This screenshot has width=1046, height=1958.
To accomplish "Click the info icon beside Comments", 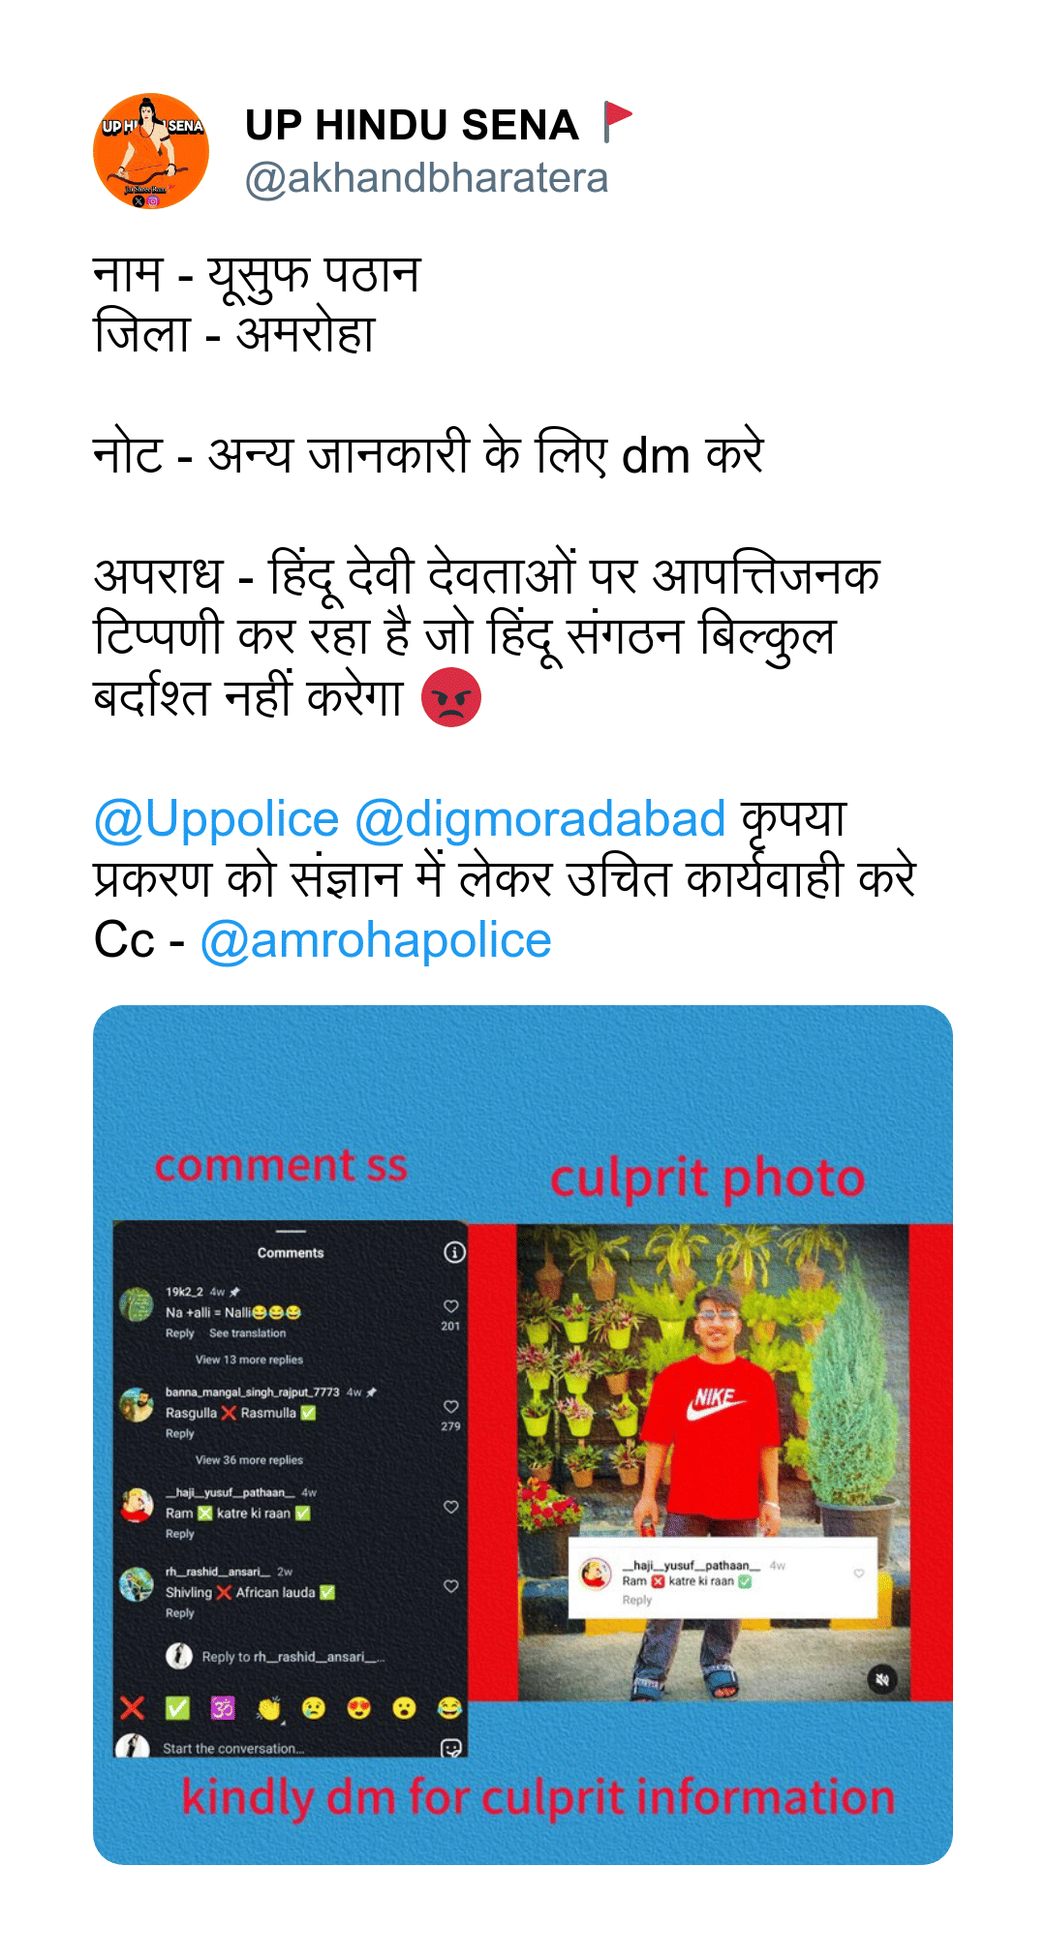I will 454,1252.
